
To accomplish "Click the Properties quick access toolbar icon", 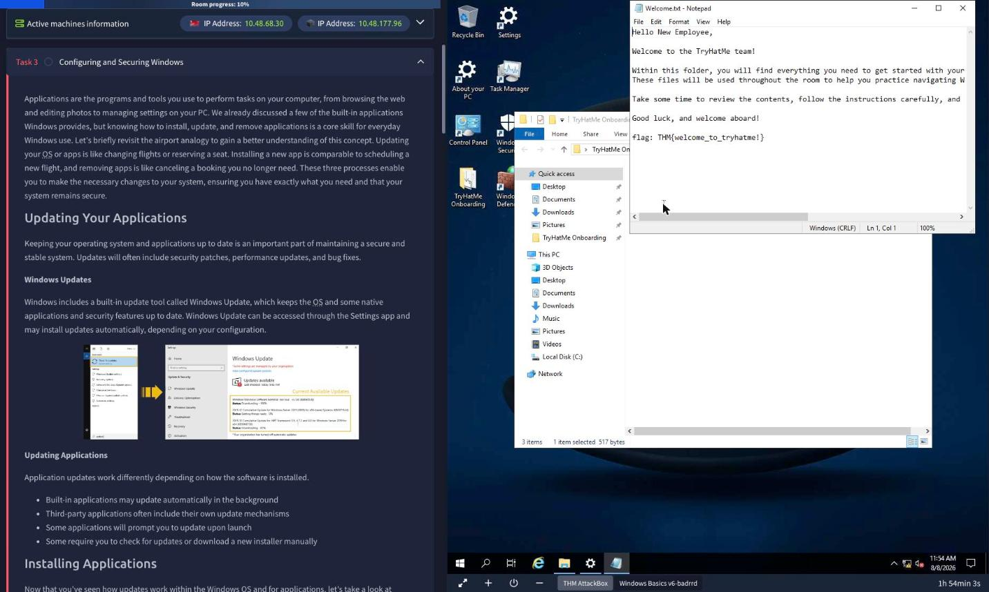I will click(x=540, y=119).
